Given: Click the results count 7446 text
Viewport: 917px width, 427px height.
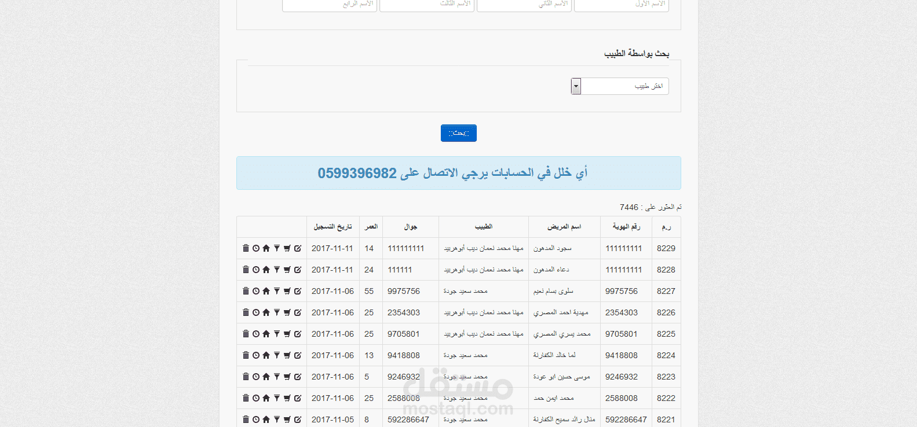Looking at the screenshot, I should [x=629, y=207].
